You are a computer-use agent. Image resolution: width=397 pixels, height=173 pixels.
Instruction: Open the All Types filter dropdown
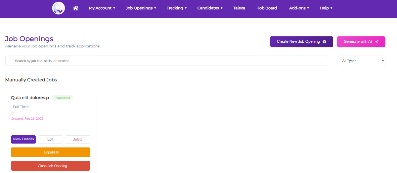pyautogui.click(x=361, y=61)
